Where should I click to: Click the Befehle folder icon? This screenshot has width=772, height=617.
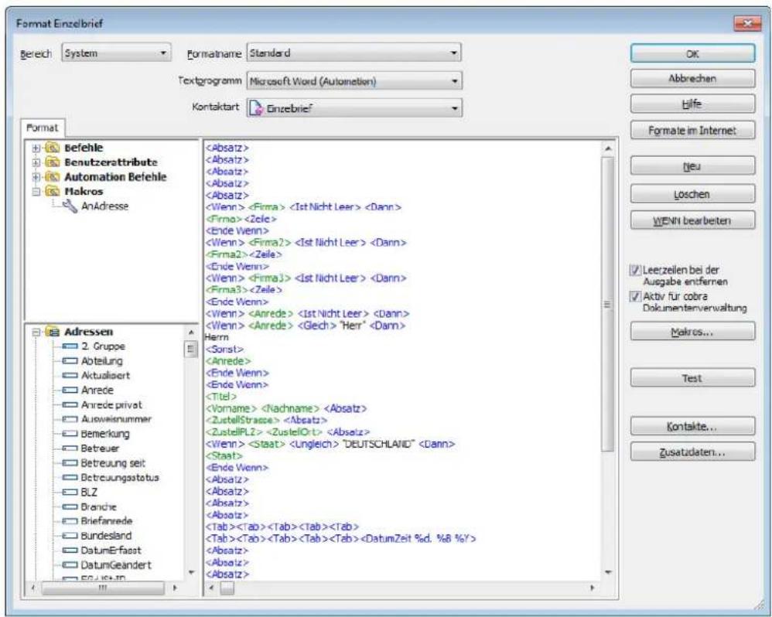point(52,148)
